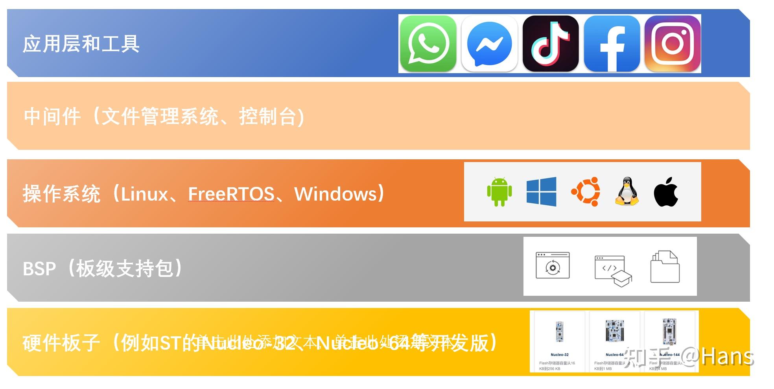
Task: Click the underlined FreeRTOS text
Action: [x=231, y=194]
